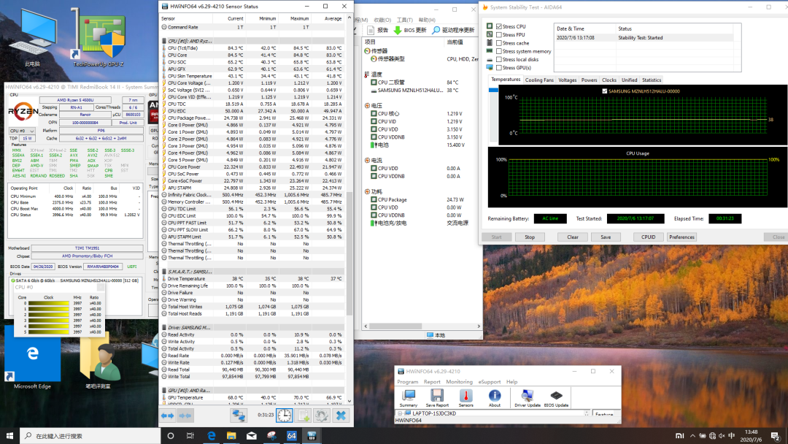Click the AIDA64 '64' taskbar icon
The height and width of the screenshot is (444, 788).
[x=291, y=435]
